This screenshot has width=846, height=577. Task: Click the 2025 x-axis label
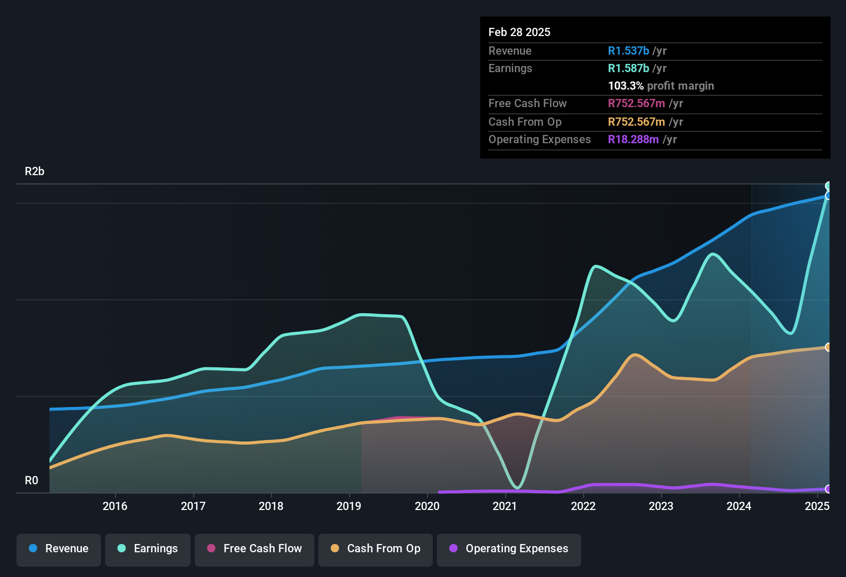[x=817, y=506]
